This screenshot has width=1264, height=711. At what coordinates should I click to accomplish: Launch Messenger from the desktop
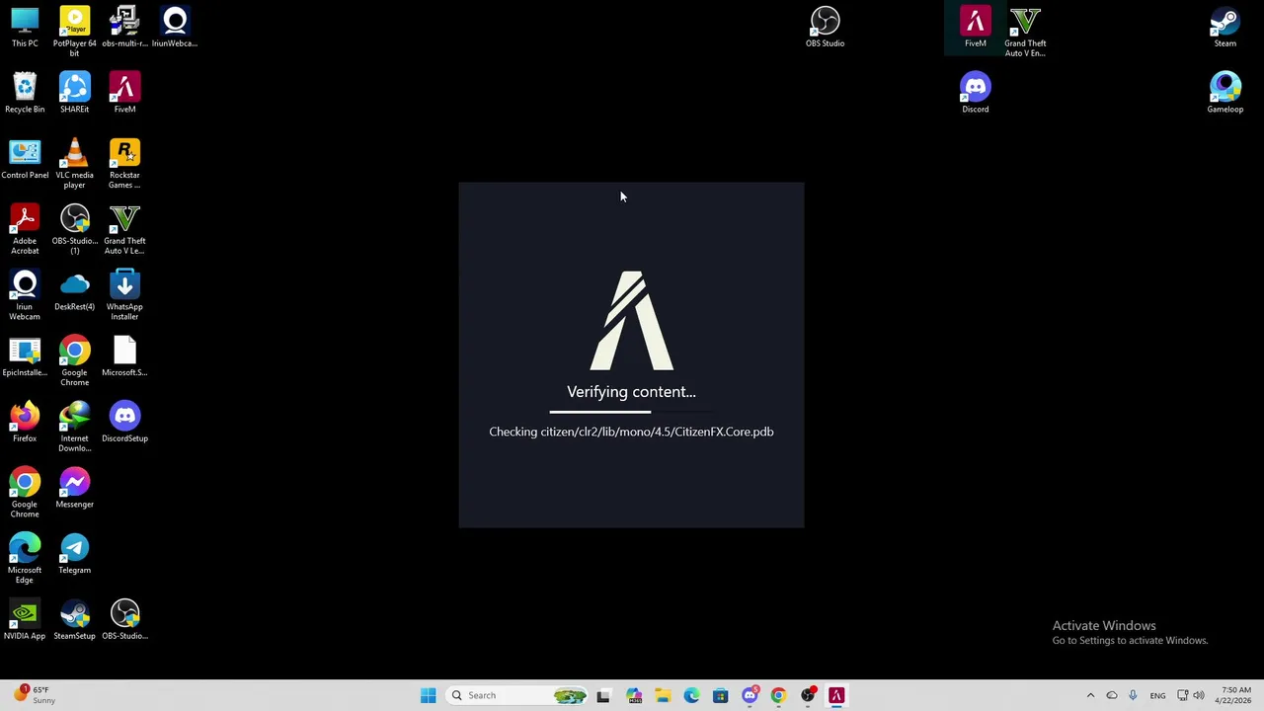click(74, 489)
